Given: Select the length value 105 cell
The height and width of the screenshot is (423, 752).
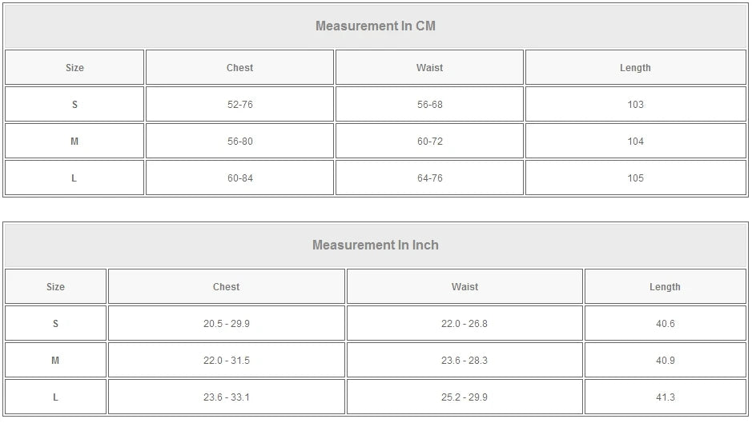Looking at the screenshot, I should [x=635, y=178].
